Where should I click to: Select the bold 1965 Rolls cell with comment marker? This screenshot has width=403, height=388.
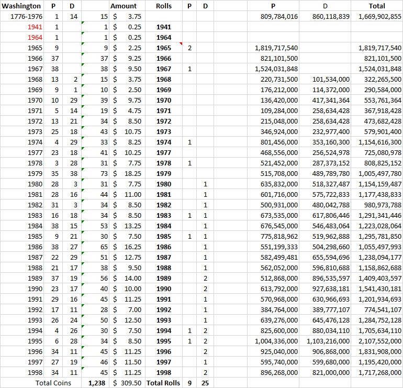pos(163,48)
